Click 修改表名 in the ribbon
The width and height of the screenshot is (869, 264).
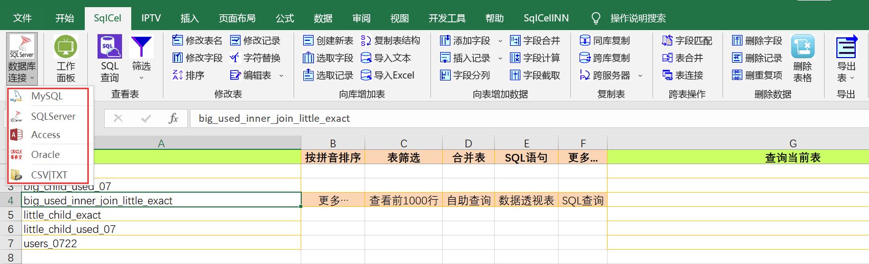click(197, 40)
